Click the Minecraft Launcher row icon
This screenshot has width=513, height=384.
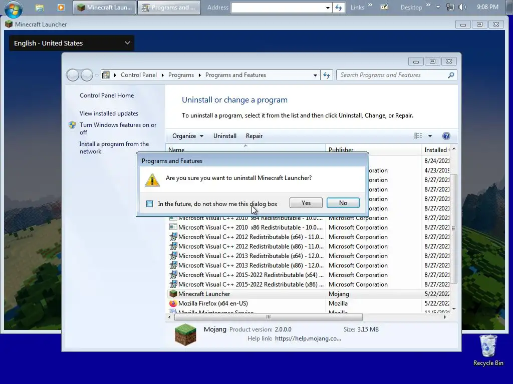click(x=173, y=294)
